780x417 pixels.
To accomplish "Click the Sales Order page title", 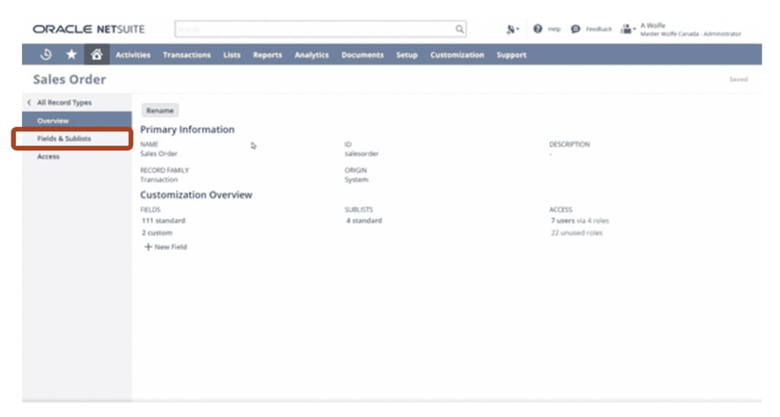I will pos(69,80).
